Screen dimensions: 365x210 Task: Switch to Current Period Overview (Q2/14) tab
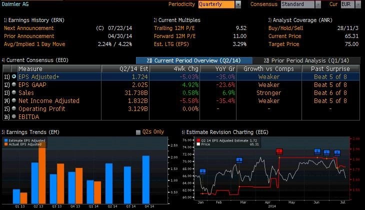(x=194, y=60)
